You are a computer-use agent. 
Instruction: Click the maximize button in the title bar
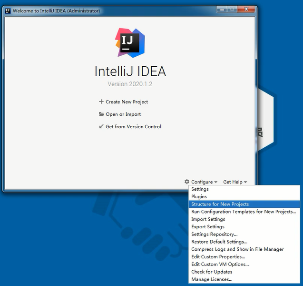(232, 9)
